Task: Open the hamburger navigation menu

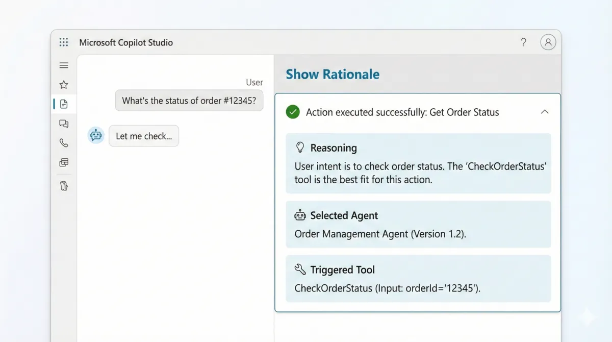Action: (x=63, y=65)
